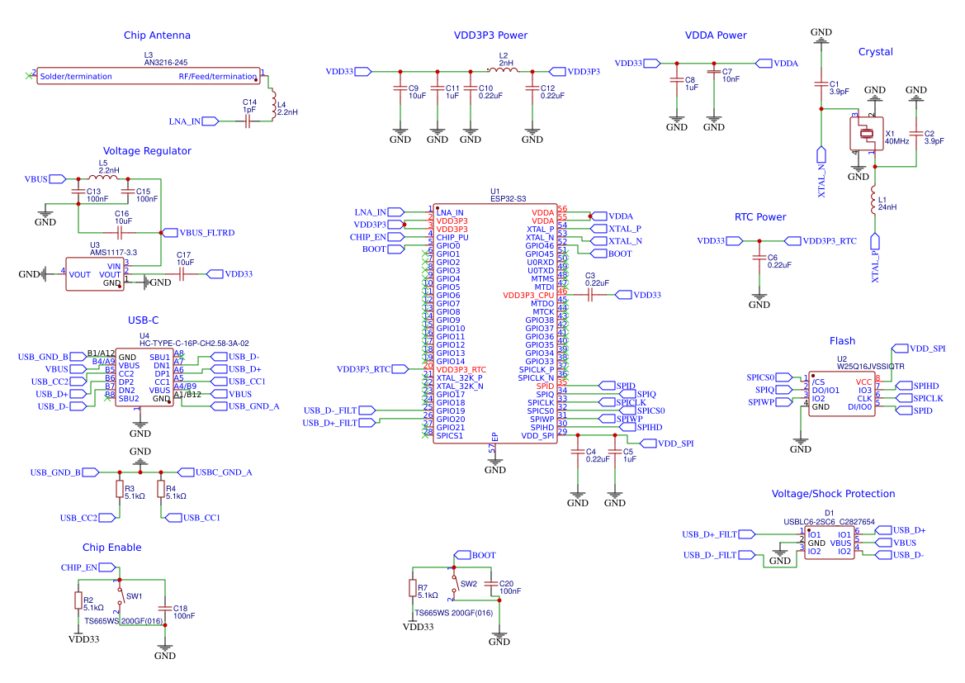
Task: Select capacitor C17 10uF symbol
Action: (182, 274)
